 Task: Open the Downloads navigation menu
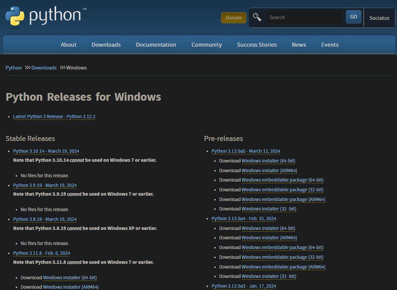[x=106, y=45]
